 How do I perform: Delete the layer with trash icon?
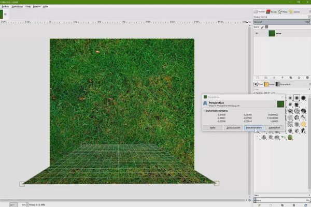click(307, 78)
